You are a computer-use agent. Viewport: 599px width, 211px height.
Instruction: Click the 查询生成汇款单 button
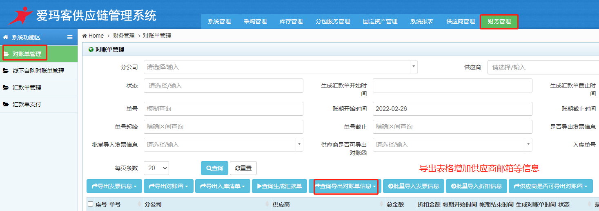point(279,186)
